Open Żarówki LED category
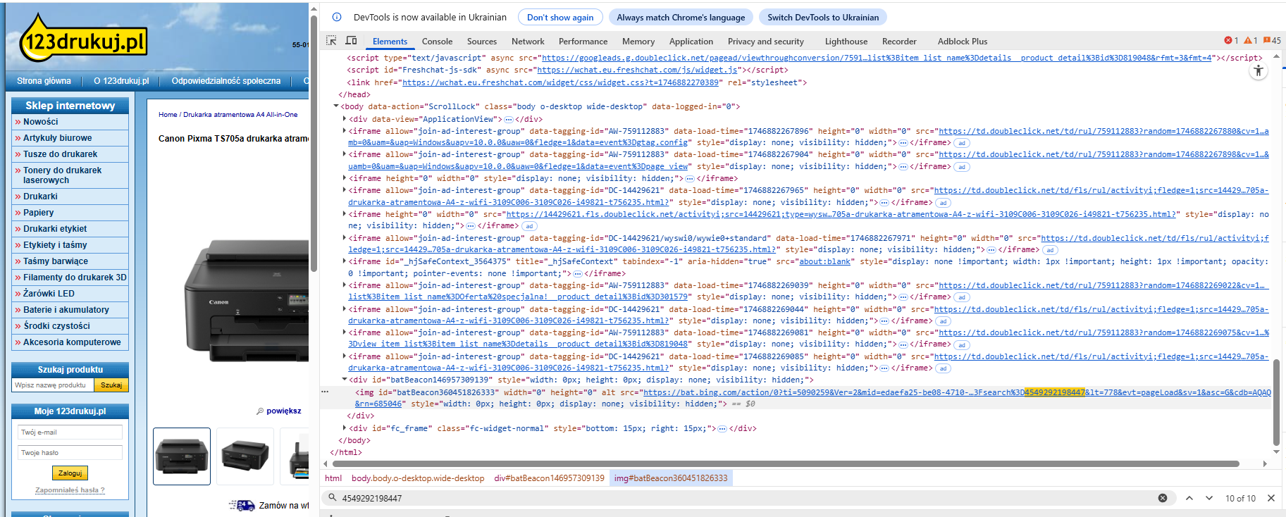 [x=70, y=294]
